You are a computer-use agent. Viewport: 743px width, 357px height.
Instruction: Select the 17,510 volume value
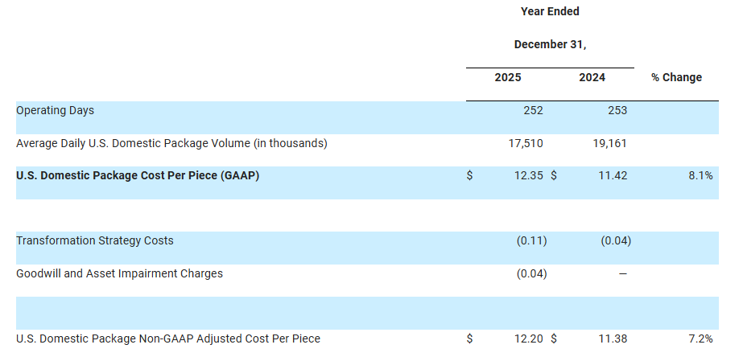click(x=526, y=143)
